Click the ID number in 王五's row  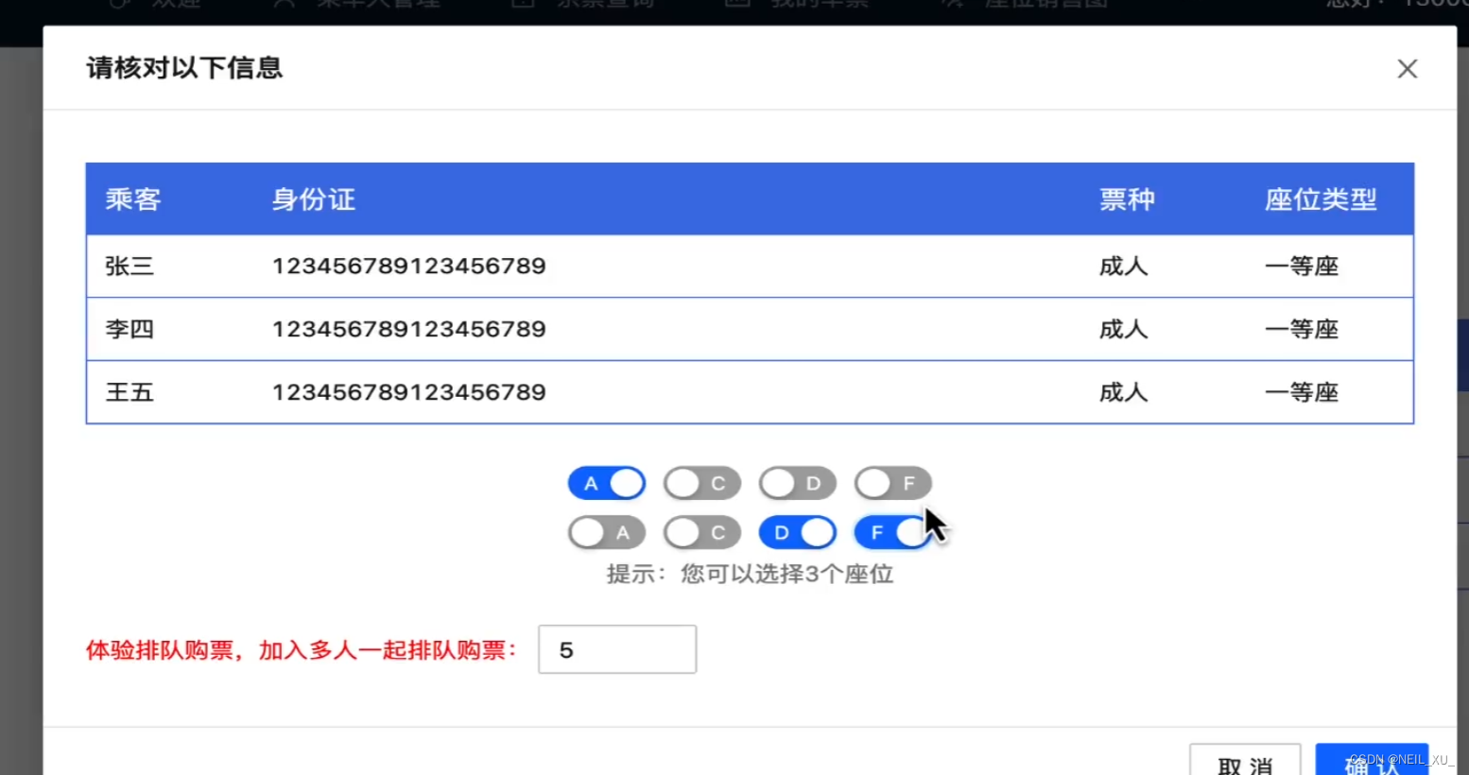pos(409,392)
